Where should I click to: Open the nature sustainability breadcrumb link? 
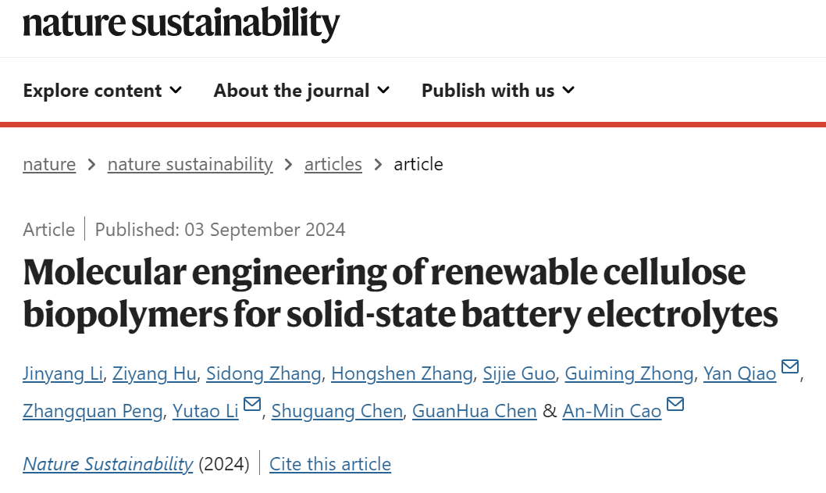point(190,164)
